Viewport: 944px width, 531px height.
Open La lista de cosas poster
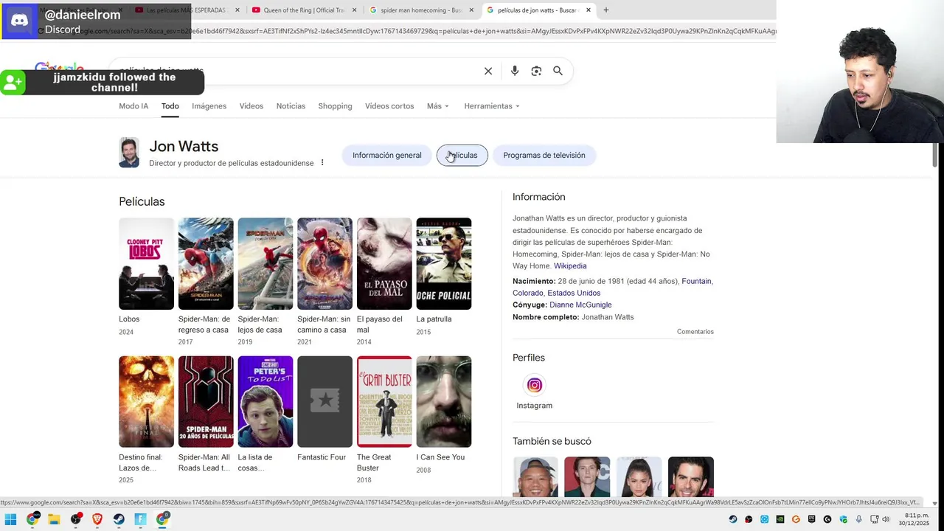[265, 402]
